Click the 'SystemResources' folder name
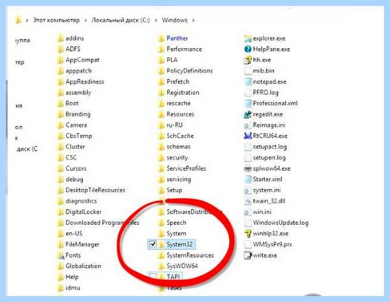 (x=190, y=255)
